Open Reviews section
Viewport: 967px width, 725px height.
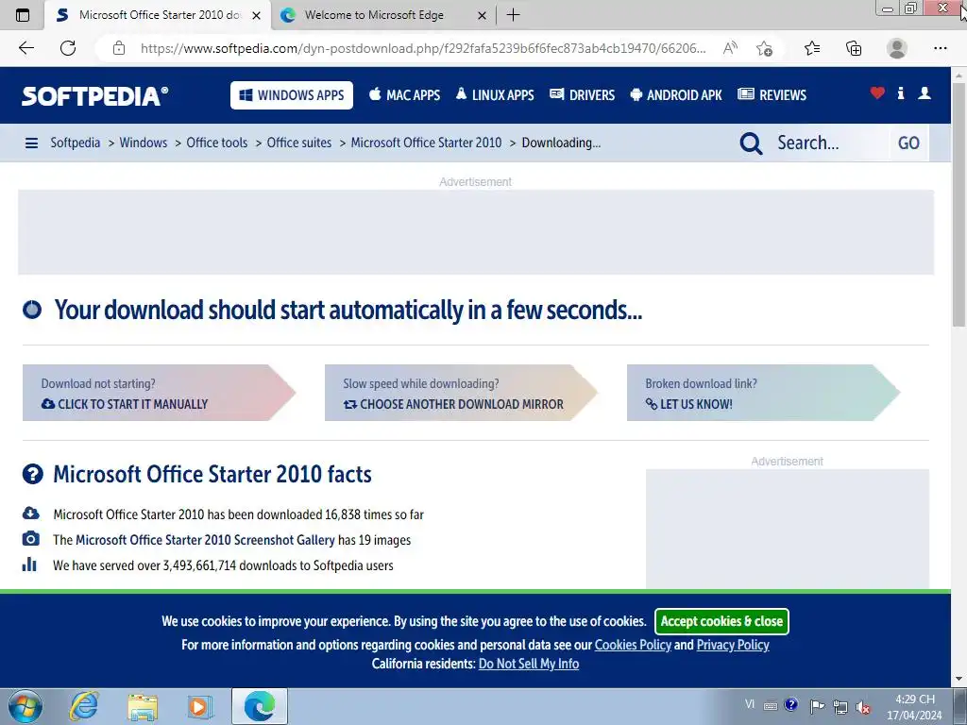point(772,95)
